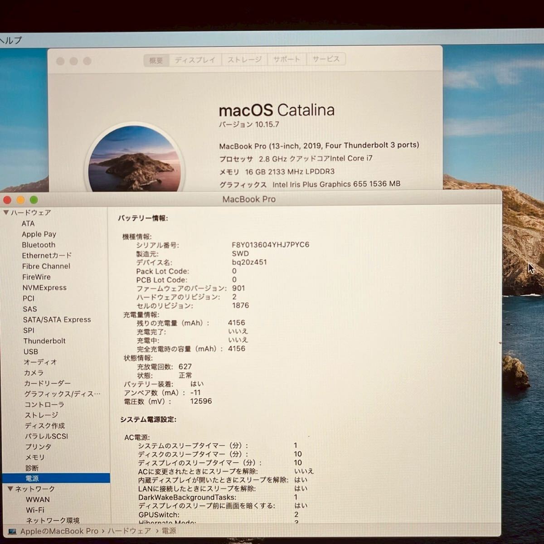The width and height of the screenshot is (544, 544).
Task: Click the MacBook Pro model name line
Action: click(319, 146)
